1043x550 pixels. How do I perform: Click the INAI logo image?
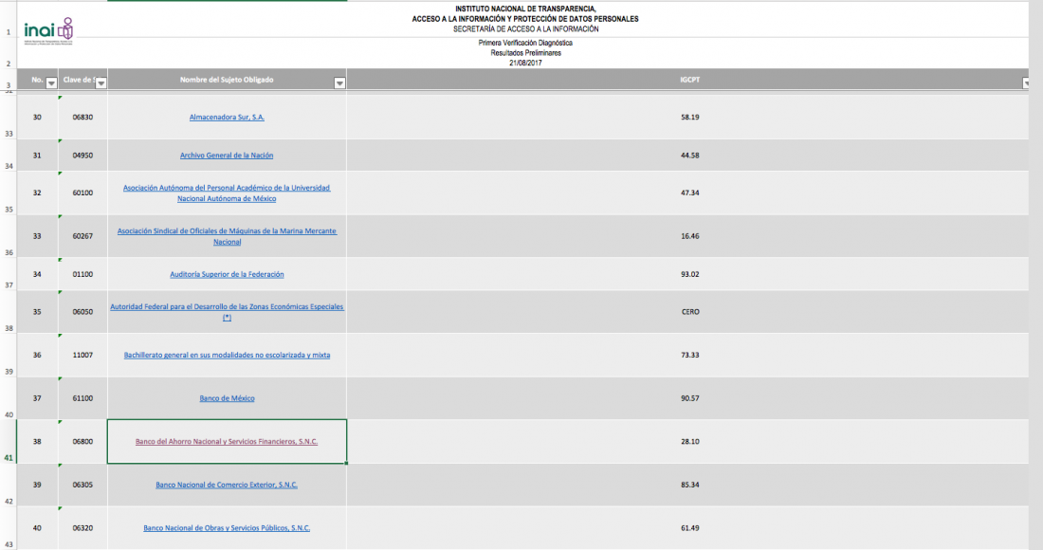pos(47,33)
